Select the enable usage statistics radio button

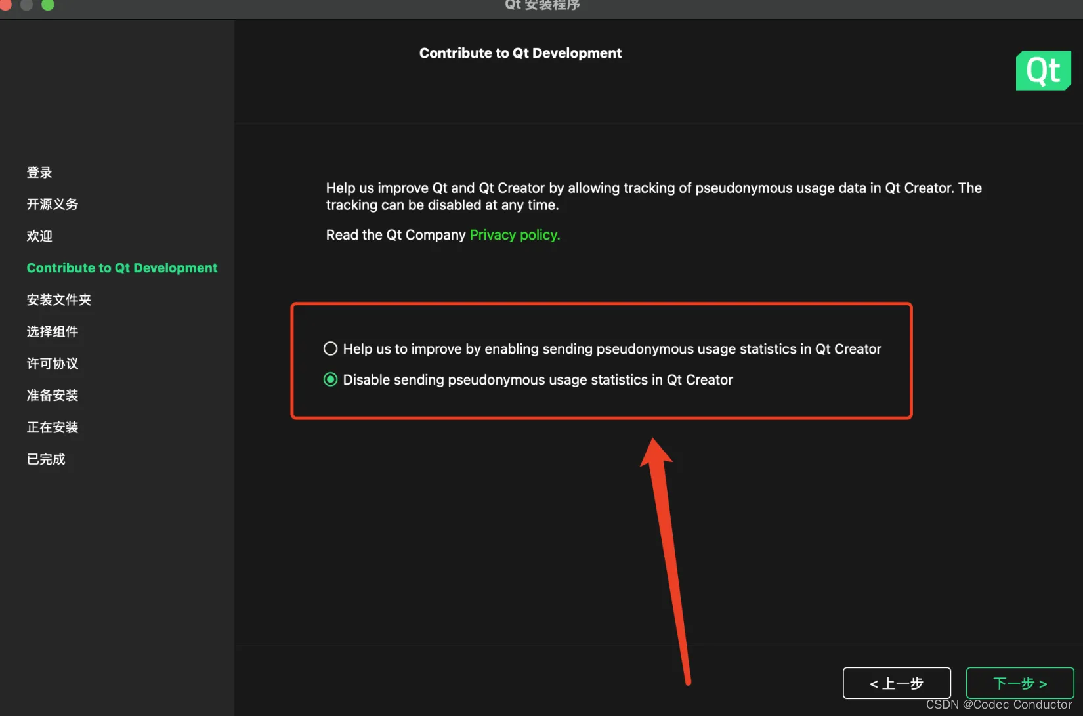point(330,348)
